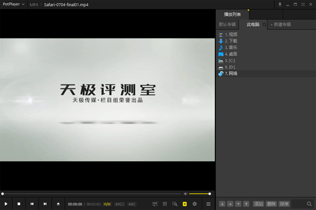Viewport: 316px width, 210px height.
Task: Open the hamburger menu in the control bar
Action: coord(209,204)
